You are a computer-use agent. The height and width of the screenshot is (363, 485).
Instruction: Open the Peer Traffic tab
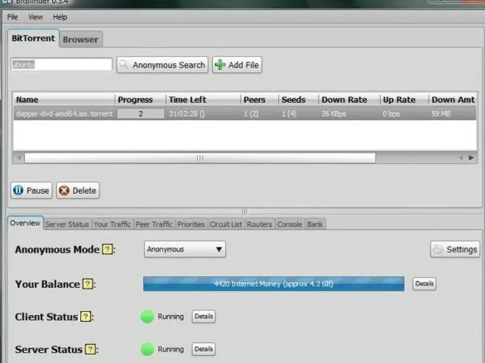click(x=154, y=224)
